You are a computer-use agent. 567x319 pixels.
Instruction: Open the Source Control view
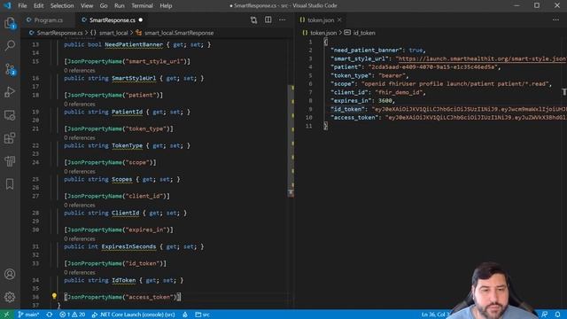pyautogui.click(x=10, y=69)
